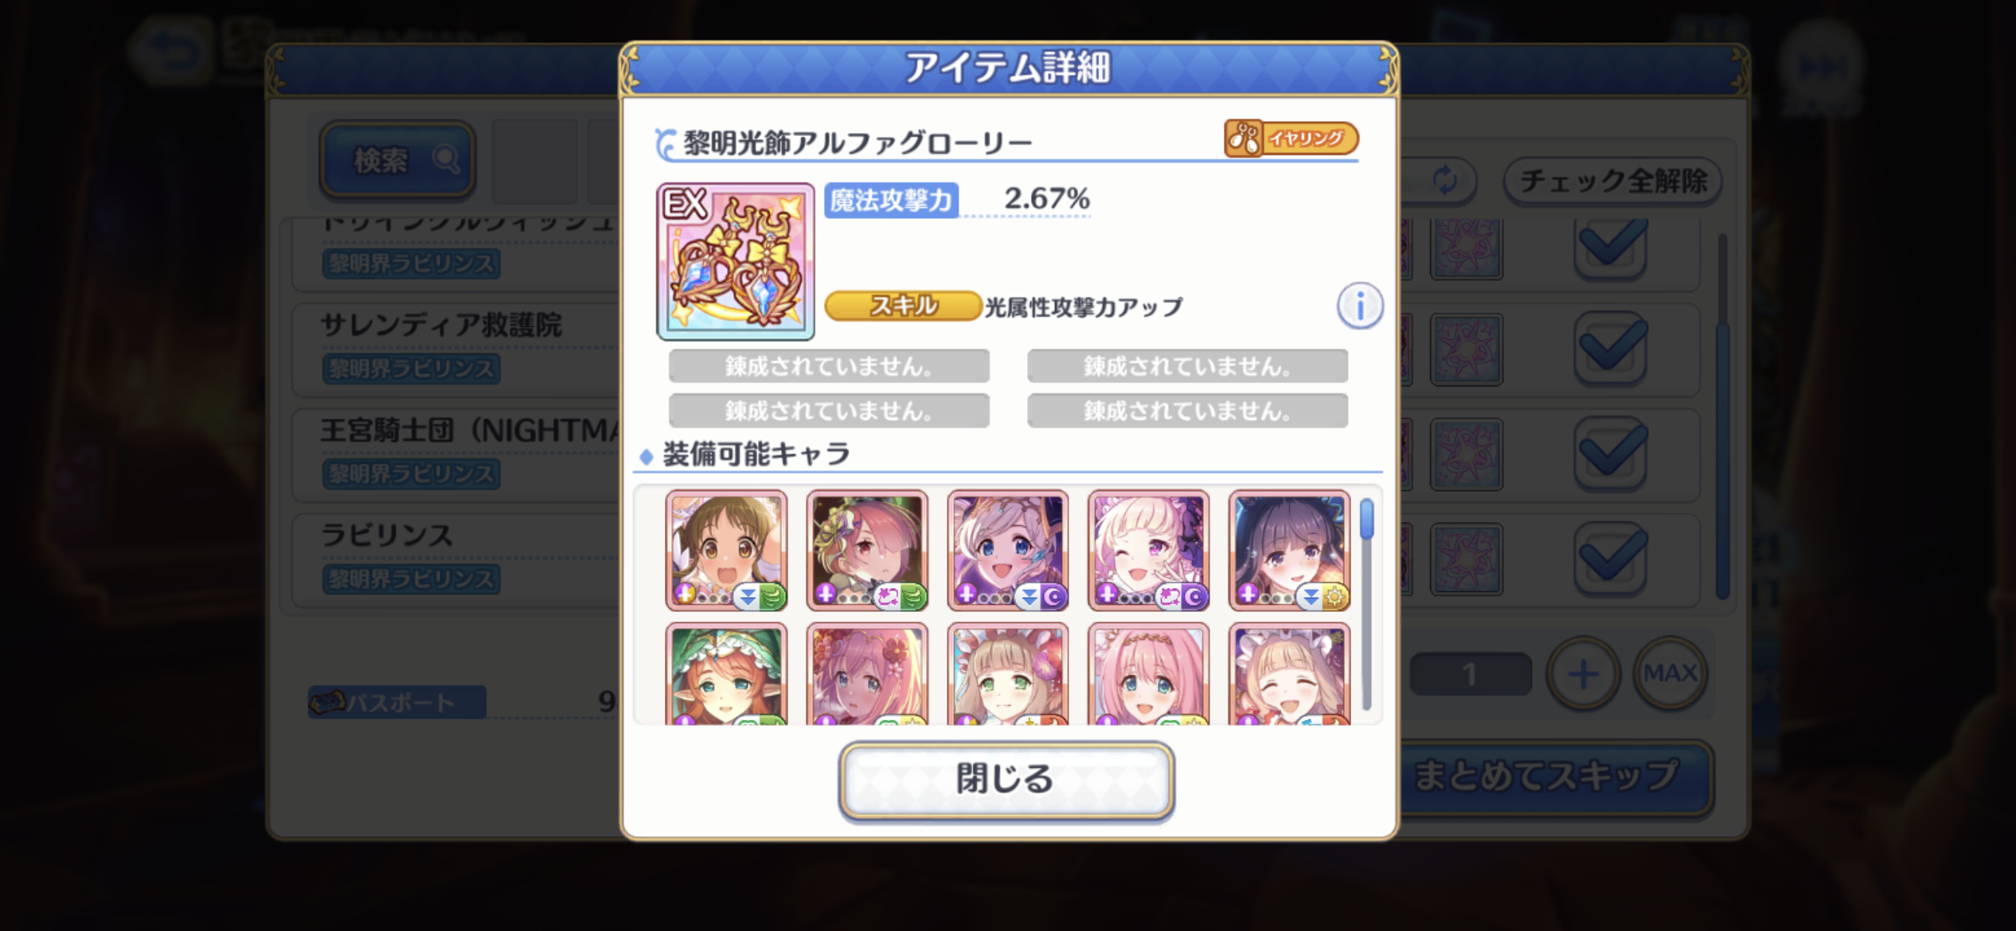Screen dimensions: 2016x931
Task: Uncheck the 王宮騎士団 row checkbox
Action: coord(1610,454)
